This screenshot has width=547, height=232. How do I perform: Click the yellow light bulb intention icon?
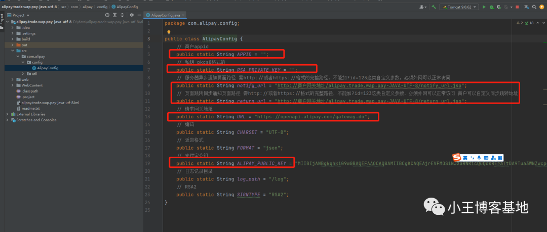pyautogui.click(x=169, y=32)
